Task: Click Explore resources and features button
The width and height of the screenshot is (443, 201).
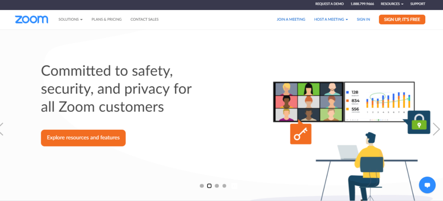Action: [x=83, y=138]
